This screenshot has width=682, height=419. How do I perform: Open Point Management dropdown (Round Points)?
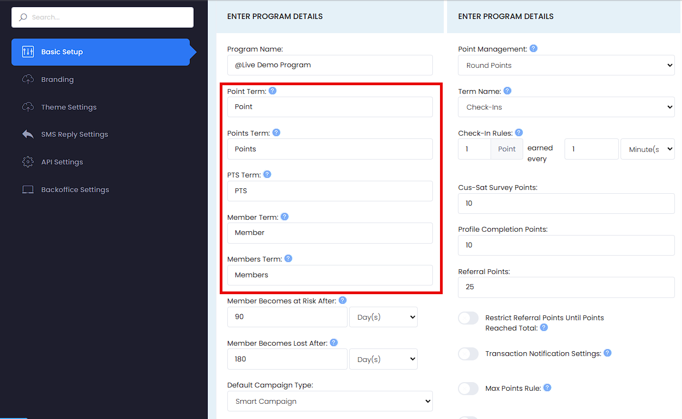pyautogui.click(x=566, y=65)
